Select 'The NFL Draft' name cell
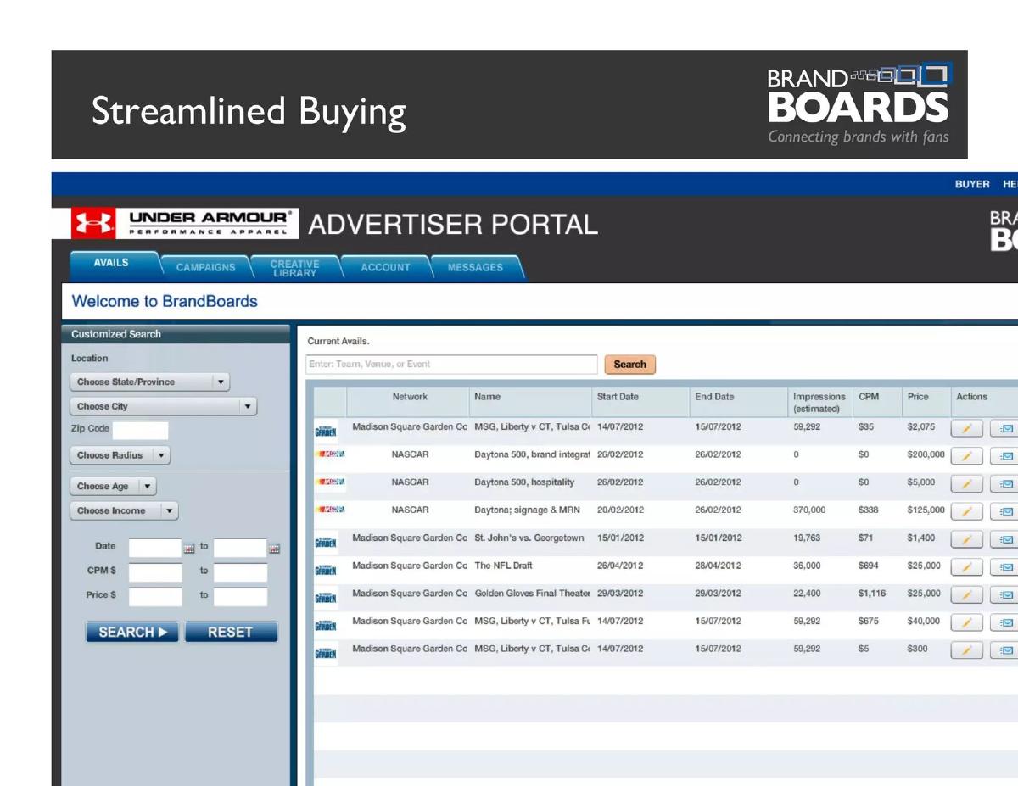The image size is (1018, 786). click(503, 566)
